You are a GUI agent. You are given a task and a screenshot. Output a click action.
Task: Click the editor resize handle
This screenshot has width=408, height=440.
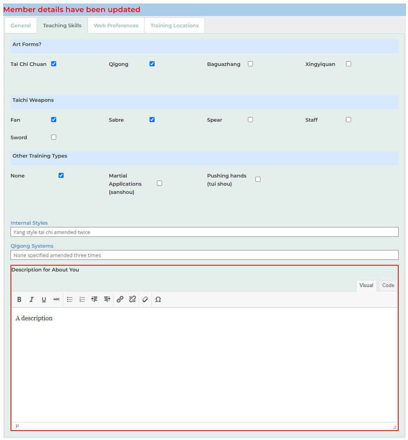click(x=394, y=427)
